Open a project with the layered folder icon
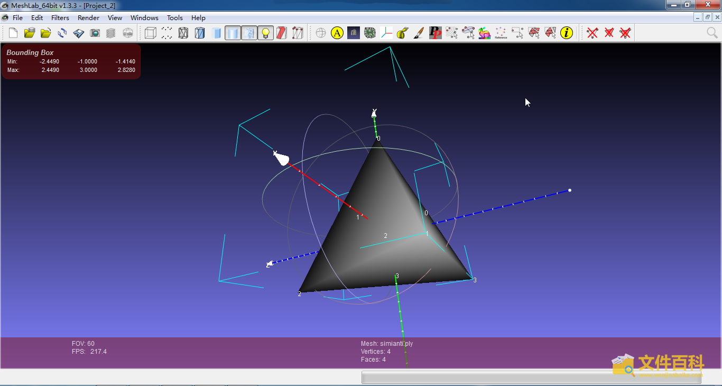This screenshot has height=386, width=722. tap(30, 33)
